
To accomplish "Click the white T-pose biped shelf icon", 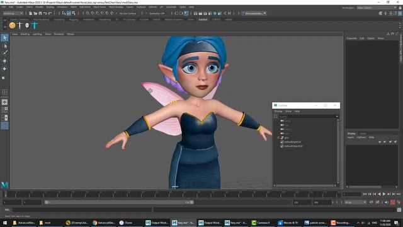I will 20,25.
